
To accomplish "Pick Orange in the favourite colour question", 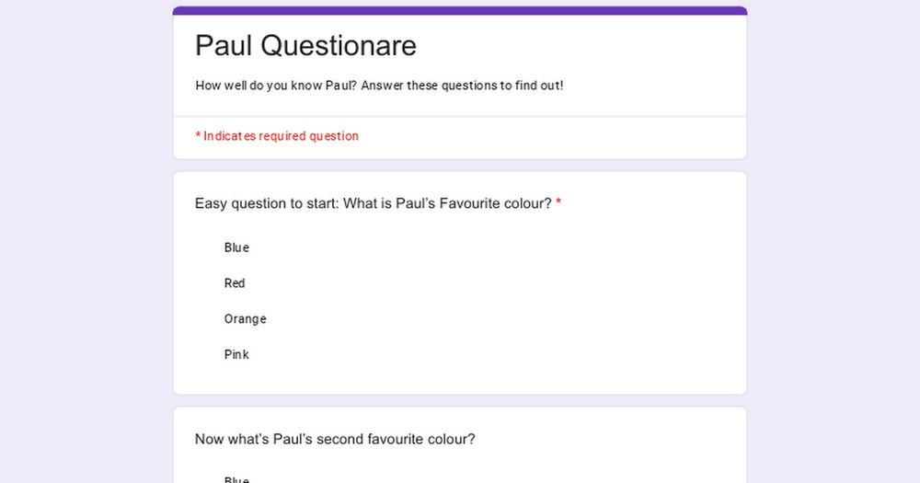I will (x=245, y=319).
